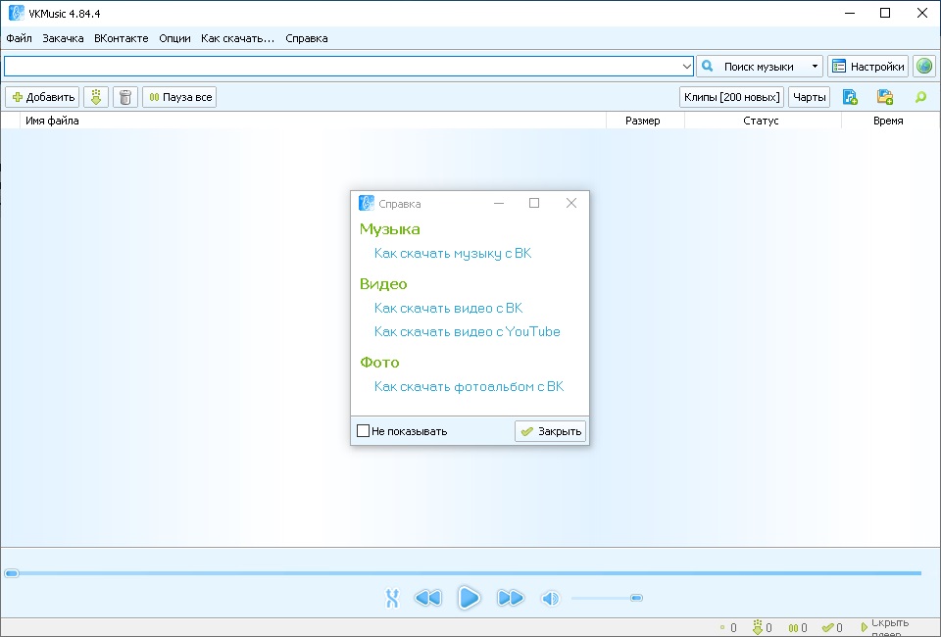Enable the "Не показывать" checkbox
941x637 pixels.
pos(364,431)
